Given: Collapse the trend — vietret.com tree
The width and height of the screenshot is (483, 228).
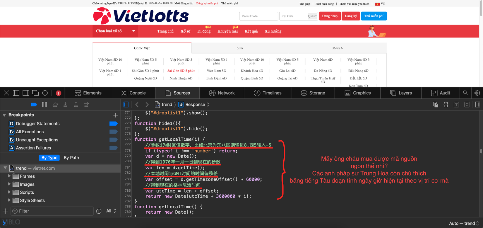Looking at the screenshot, I should (x=5, y=168).
